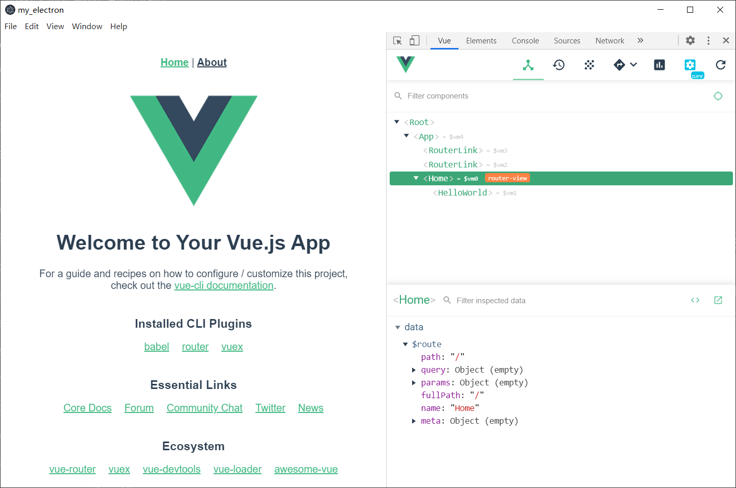
Task: Toggle the device toolbar icon
Action: (x=415, y=40)
